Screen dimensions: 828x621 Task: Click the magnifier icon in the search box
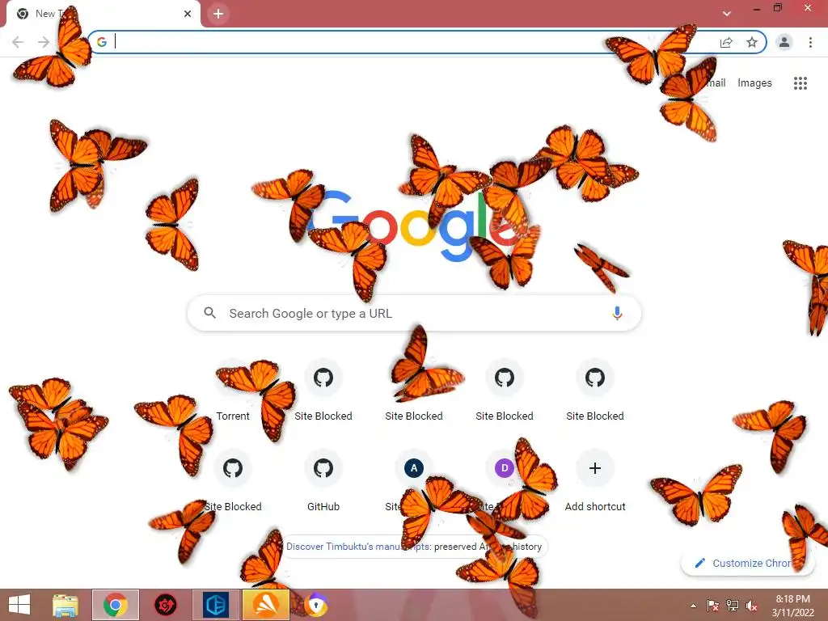point(209,313)
